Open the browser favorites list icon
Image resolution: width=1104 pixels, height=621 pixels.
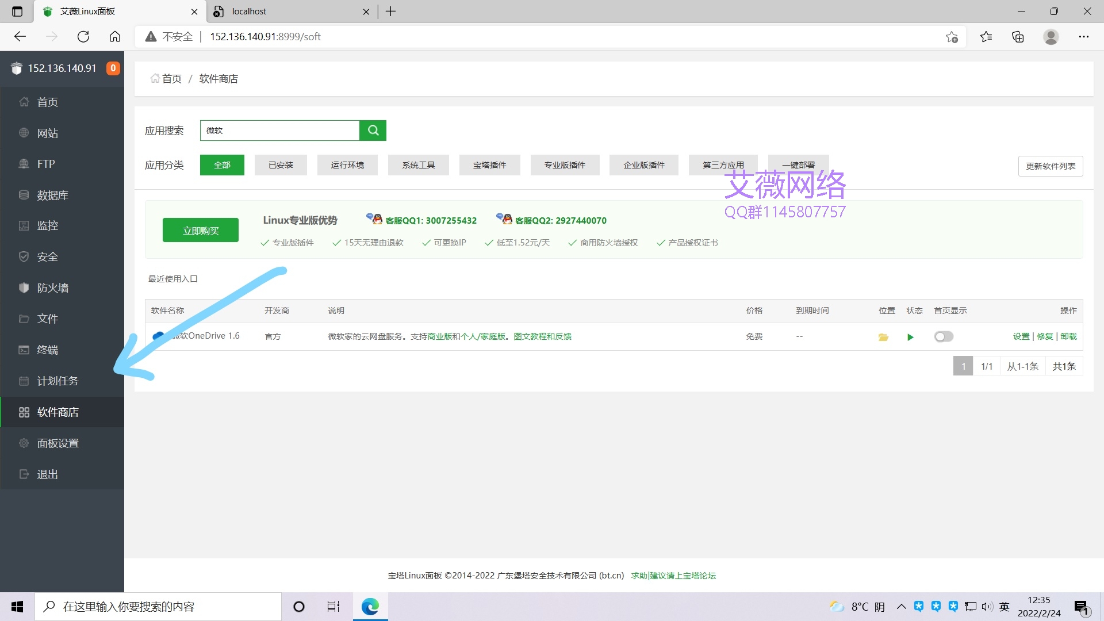[986, 37]
